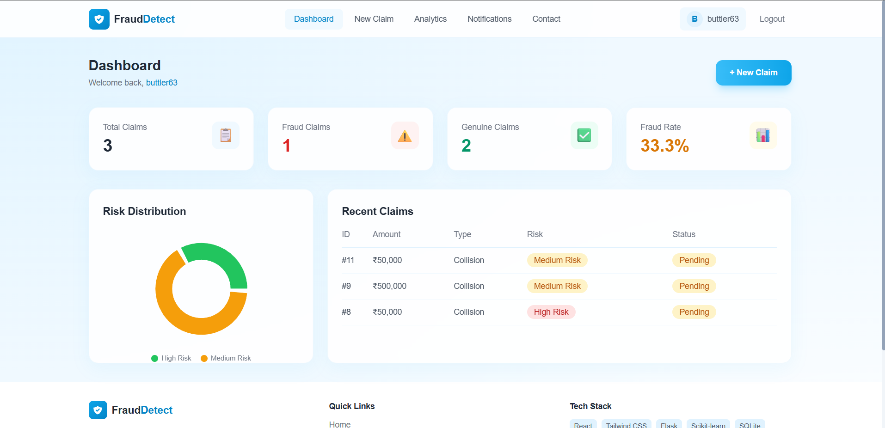
Task: Click the Fraud Claims warning triangle icon
Action: coord(405,135)
